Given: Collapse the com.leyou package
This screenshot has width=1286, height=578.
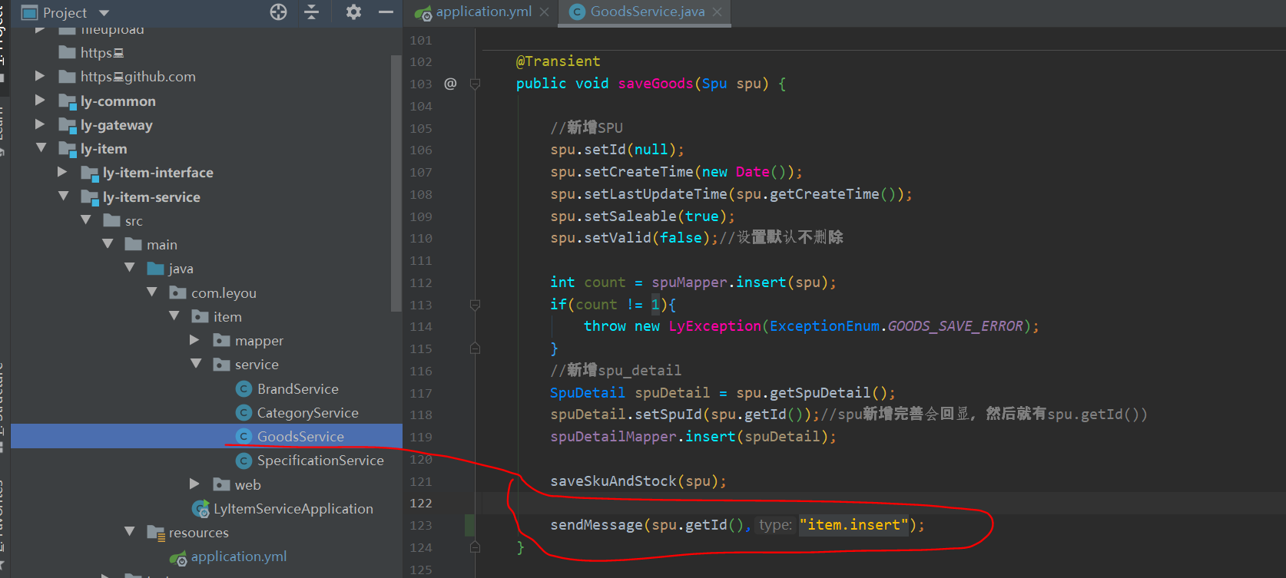Looking at the screenshot, I should [152, 292].
